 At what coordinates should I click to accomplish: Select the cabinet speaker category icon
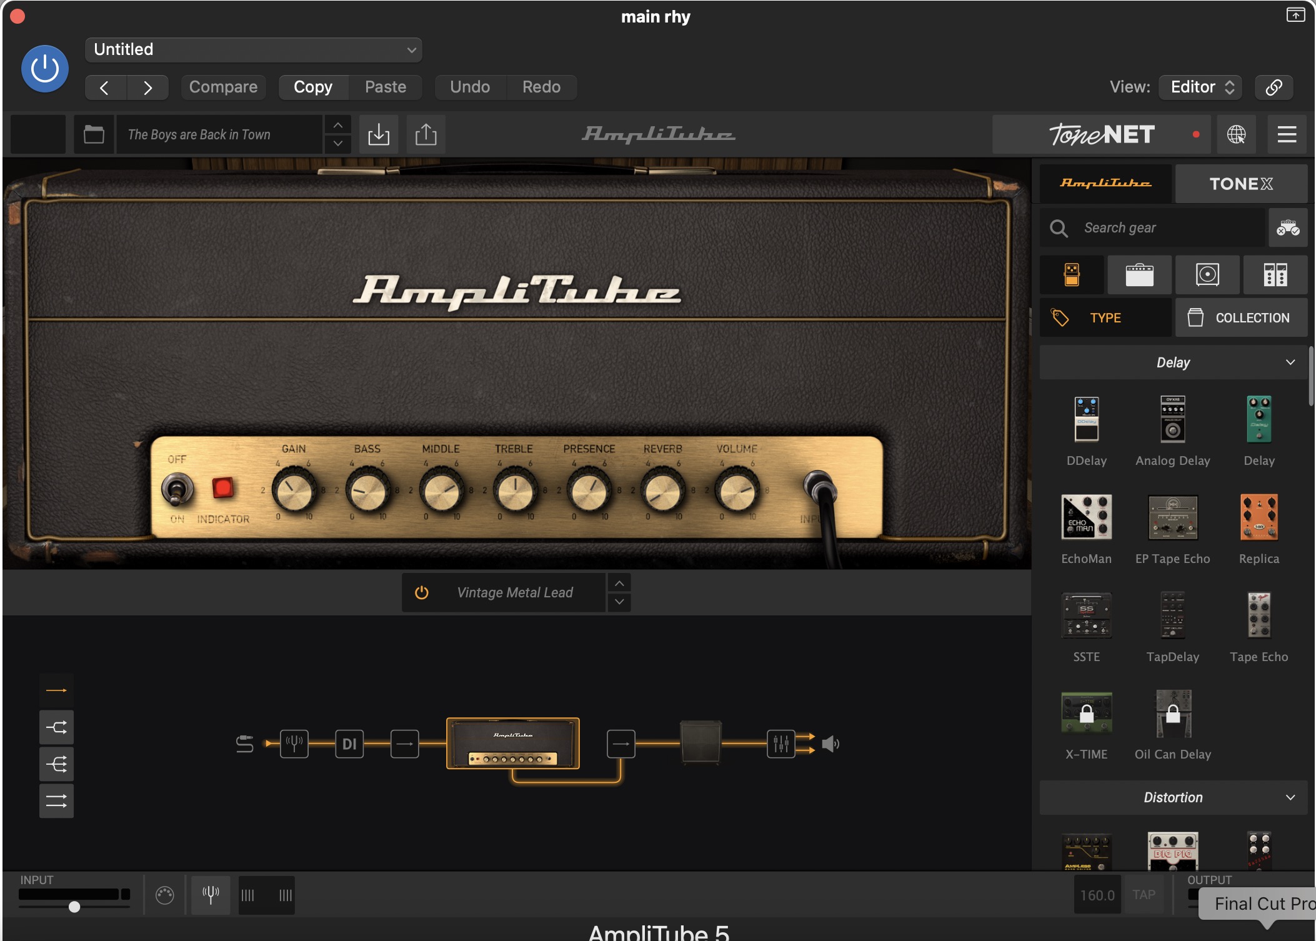tap(1207, 275)
